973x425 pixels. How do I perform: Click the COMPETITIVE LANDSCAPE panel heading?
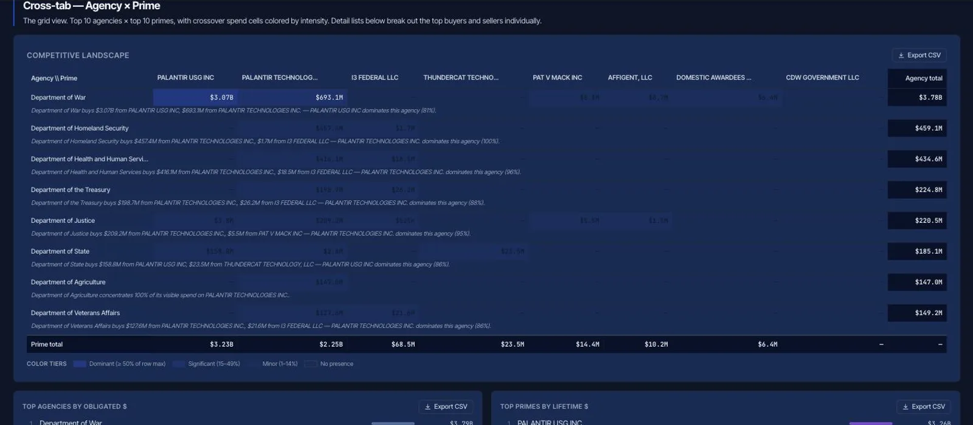pyautogui.click(x=78, y=55)
